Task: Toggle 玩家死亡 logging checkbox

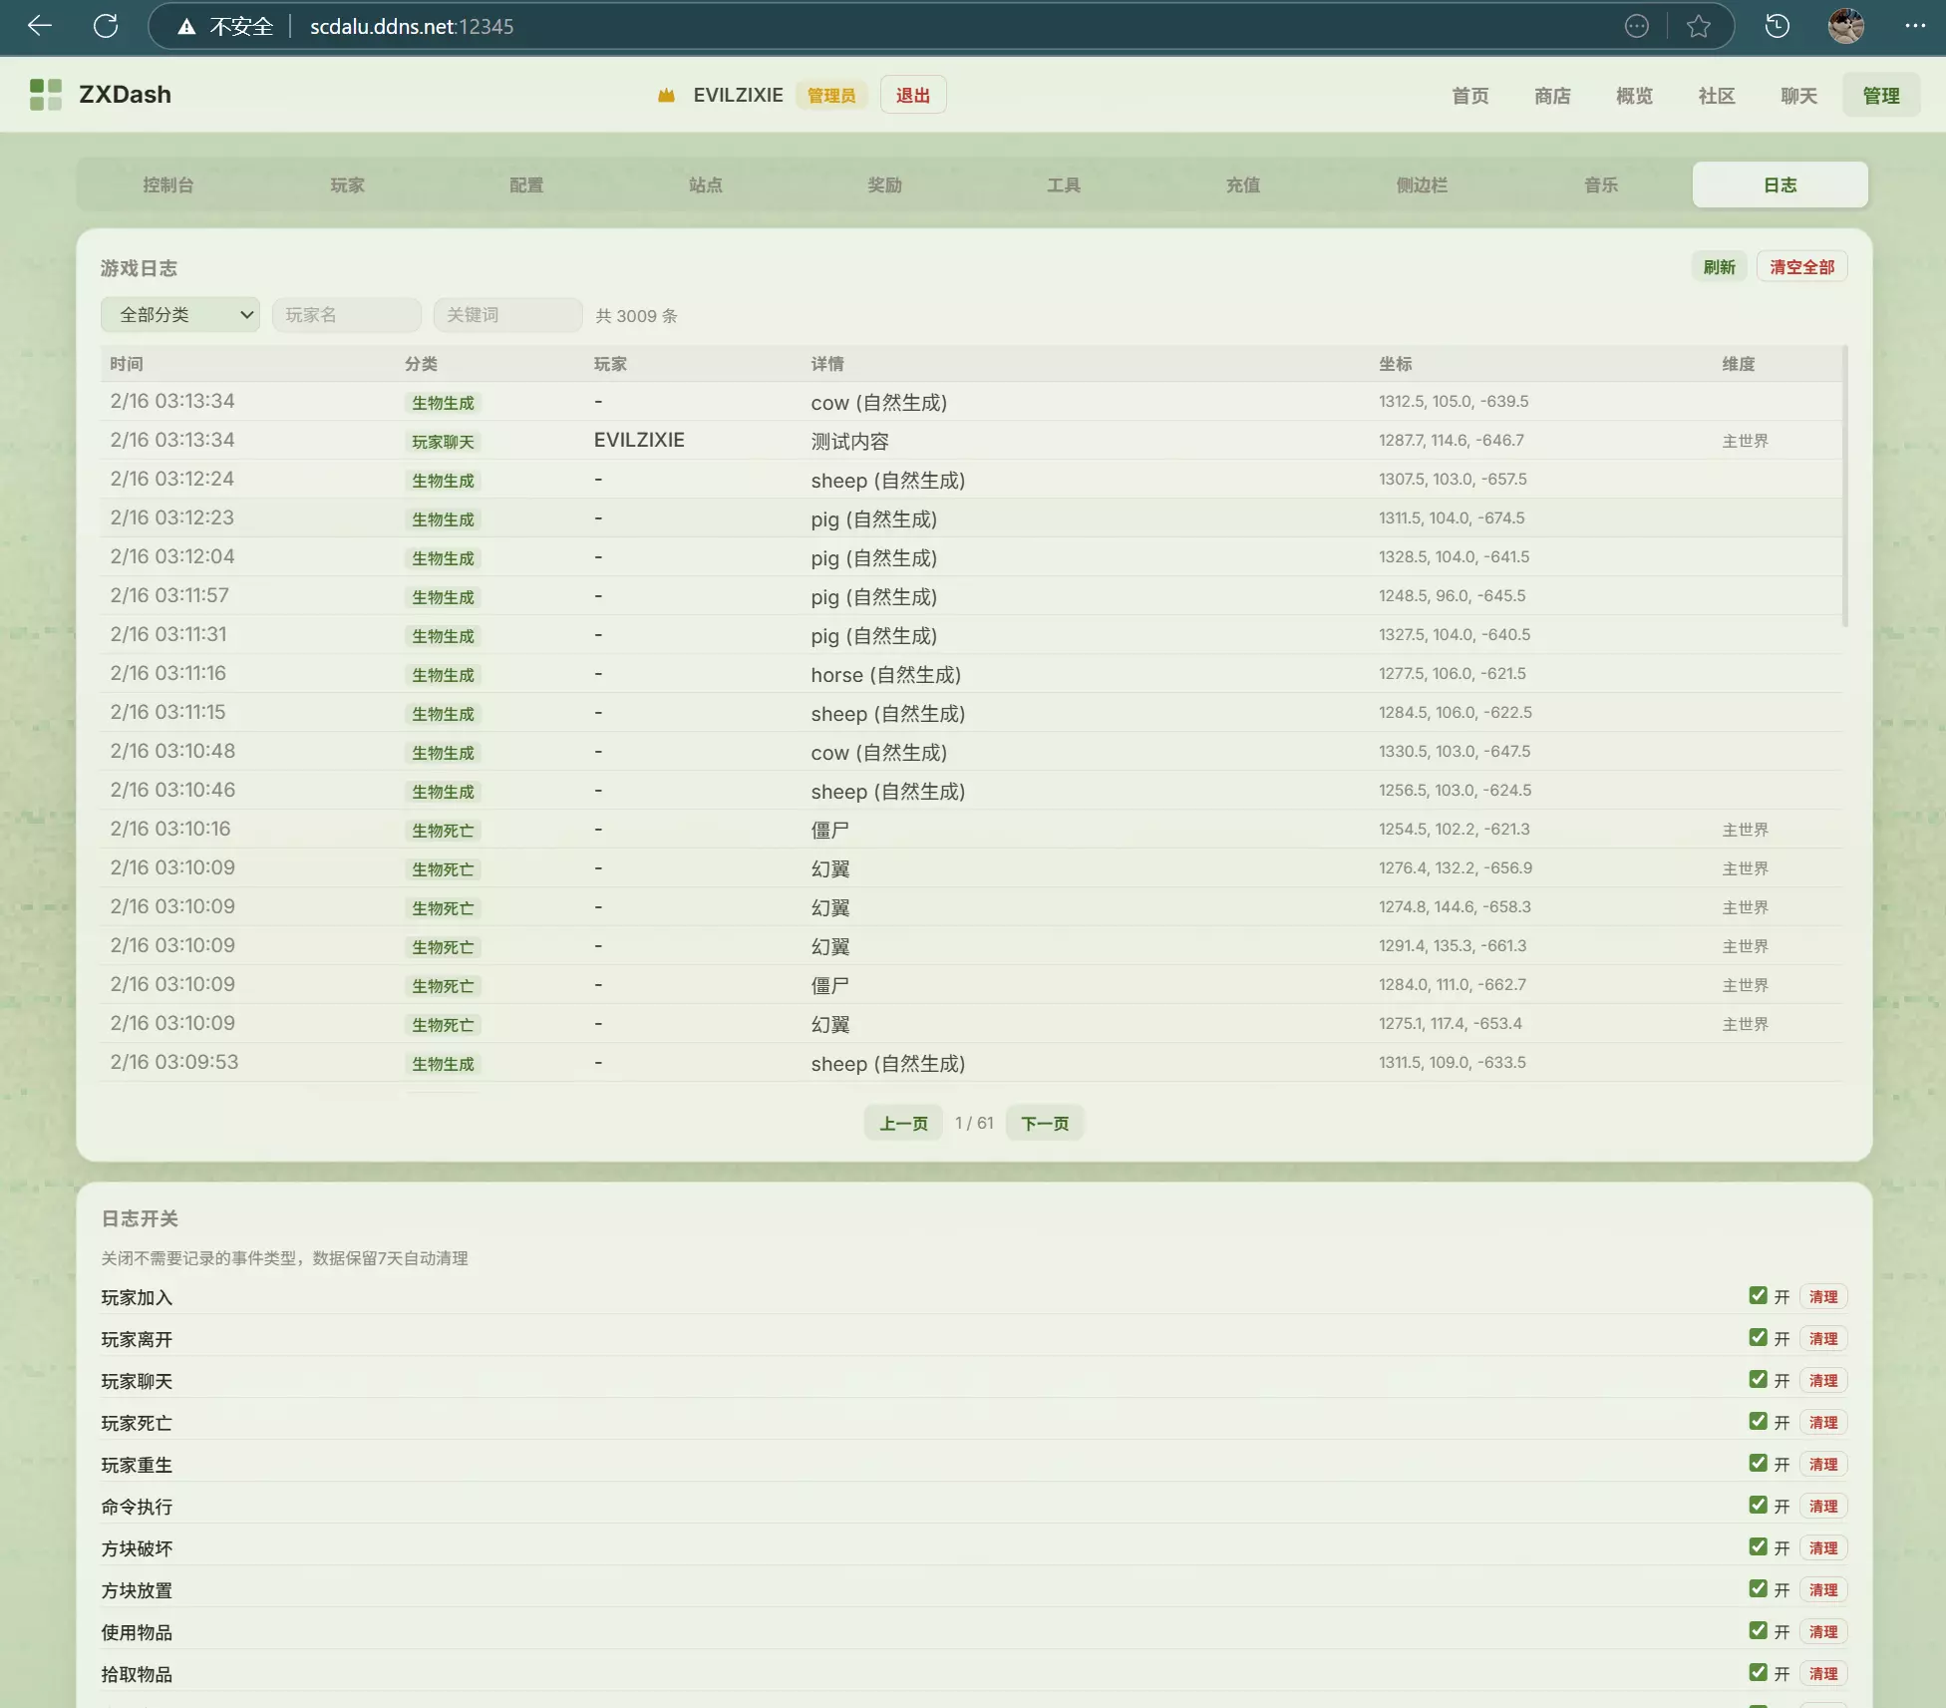Action: [x=1758, y=1421]
